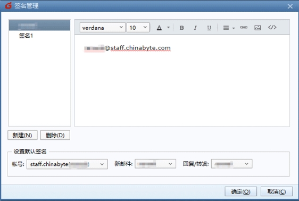Click the 新建(N) button
This screenshot has width=299, height=201.
[22, 135]
